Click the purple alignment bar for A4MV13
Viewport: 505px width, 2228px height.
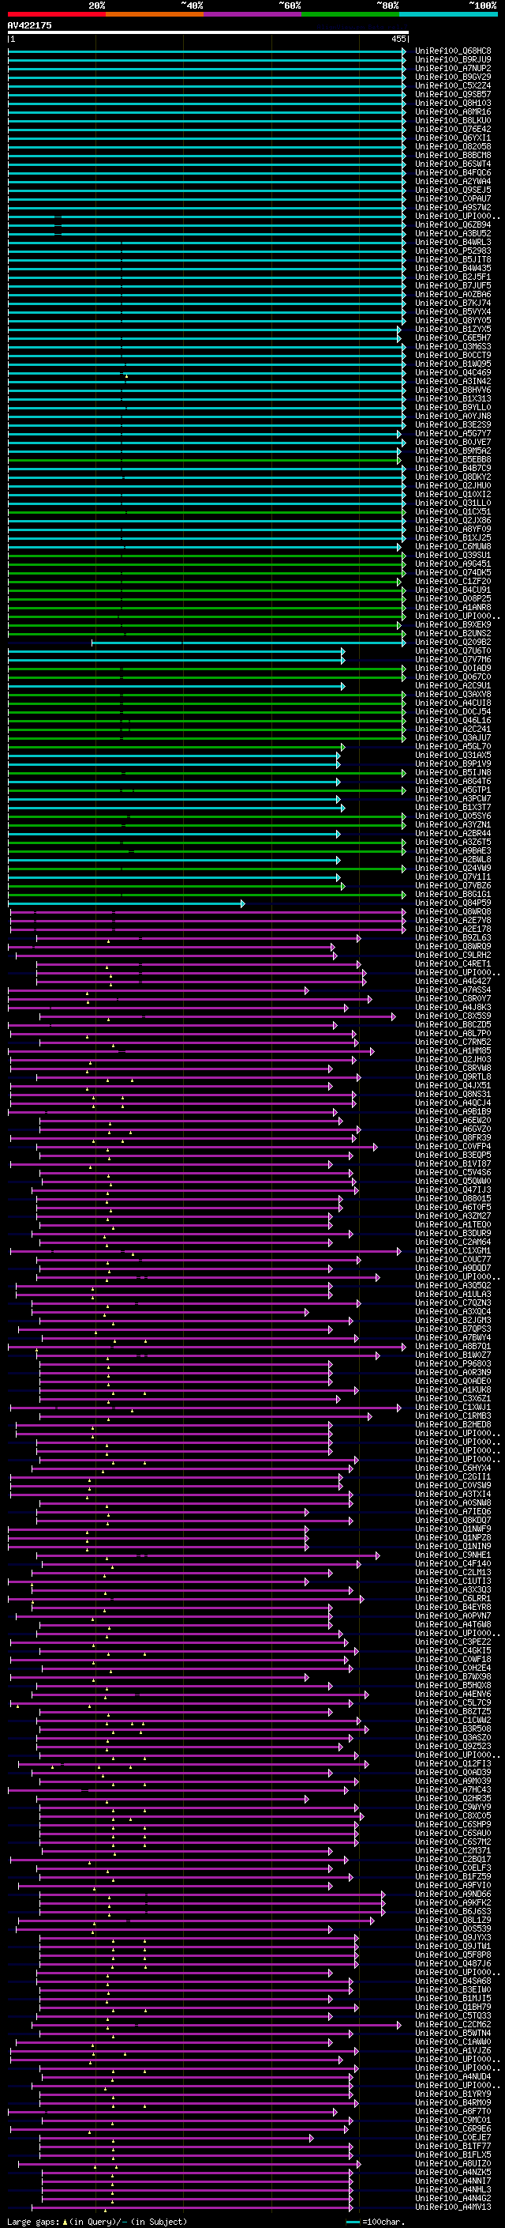coord(193,2207)
